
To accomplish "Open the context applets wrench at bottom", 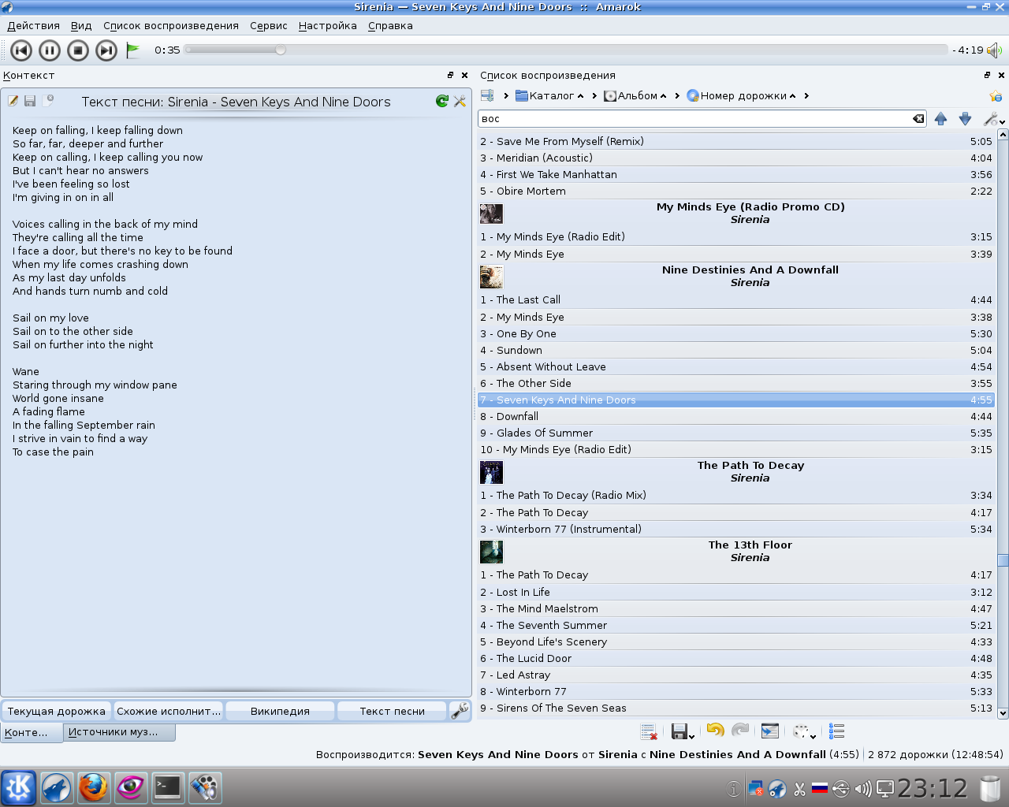I will (x=460, y=711).
